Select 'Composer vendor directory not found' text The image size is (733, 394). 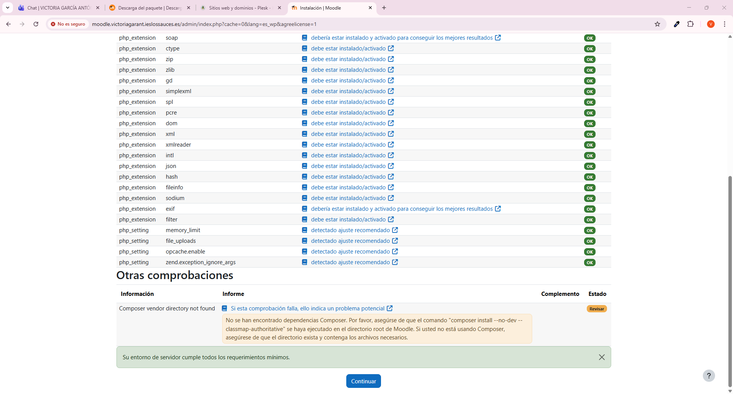167,308
